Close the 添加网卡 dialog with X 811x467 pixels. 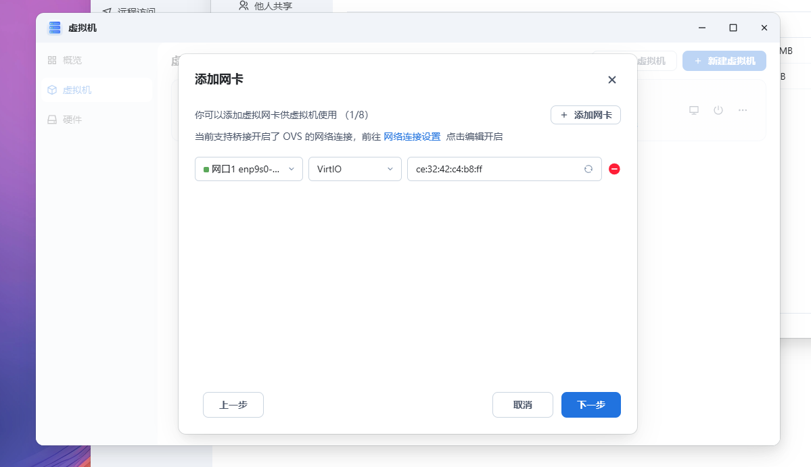[611, 80]
